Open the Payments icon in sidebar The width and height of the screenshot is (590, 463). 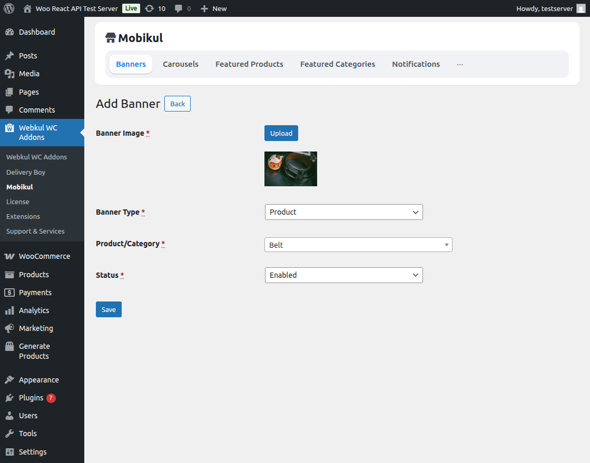coord(11,293)
